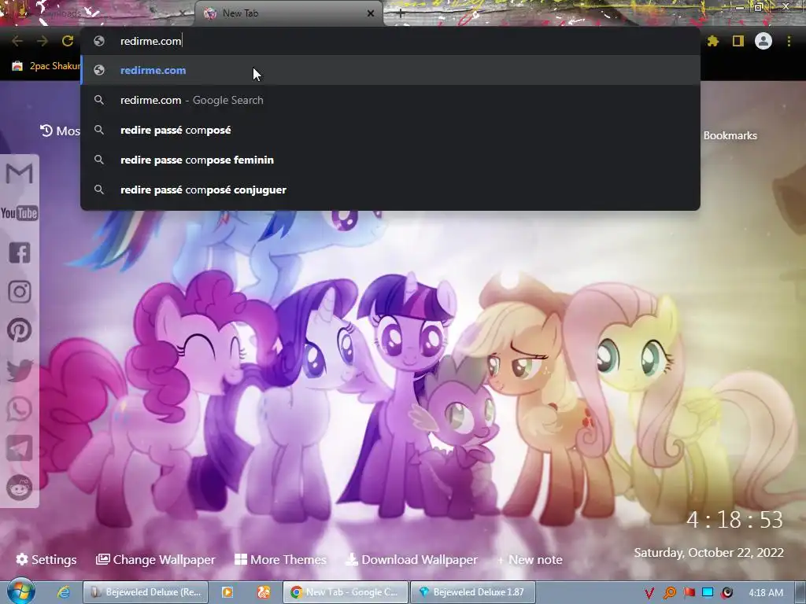Click the red V tray icon

[x=649, y=593]
